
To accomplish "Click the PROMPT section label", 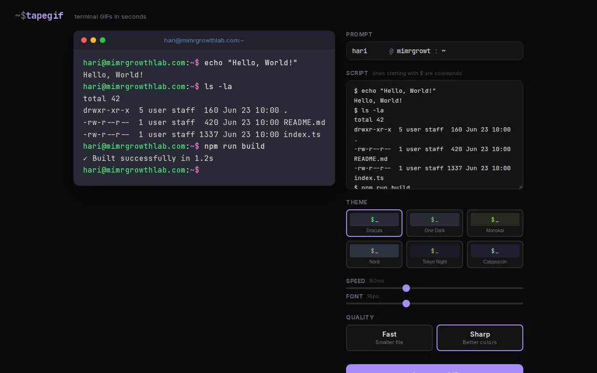I will click(359, 34).
